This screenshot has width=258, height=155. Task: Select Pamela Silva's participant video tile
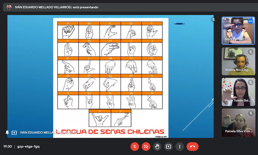pos(238,123)
